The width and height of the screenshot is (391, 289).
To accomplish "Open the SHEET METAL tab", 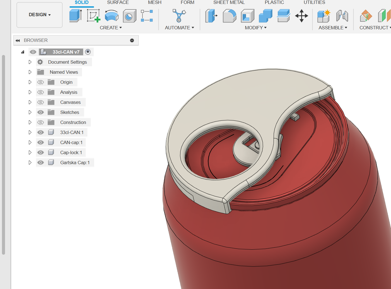I will [229, 3].
